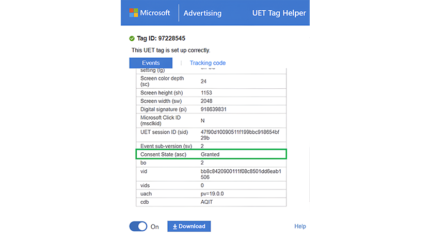Screen dimensions: 430x241
Task: Click the cdb row label
Action: [x=145, y=202]
